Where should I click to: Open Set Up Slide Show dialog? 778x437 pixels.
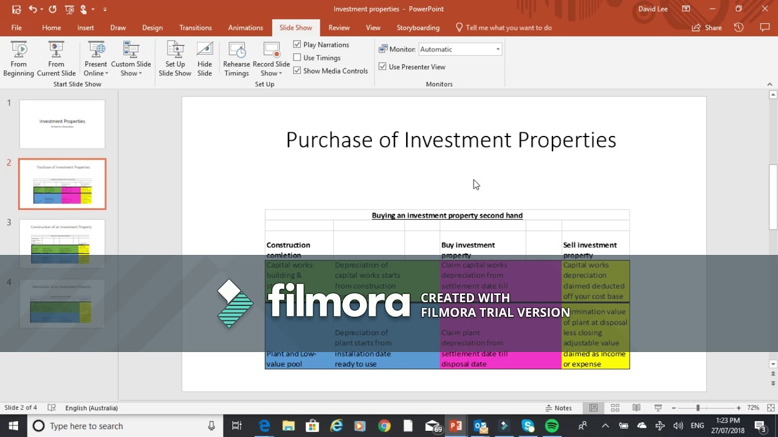pos(175,59)
